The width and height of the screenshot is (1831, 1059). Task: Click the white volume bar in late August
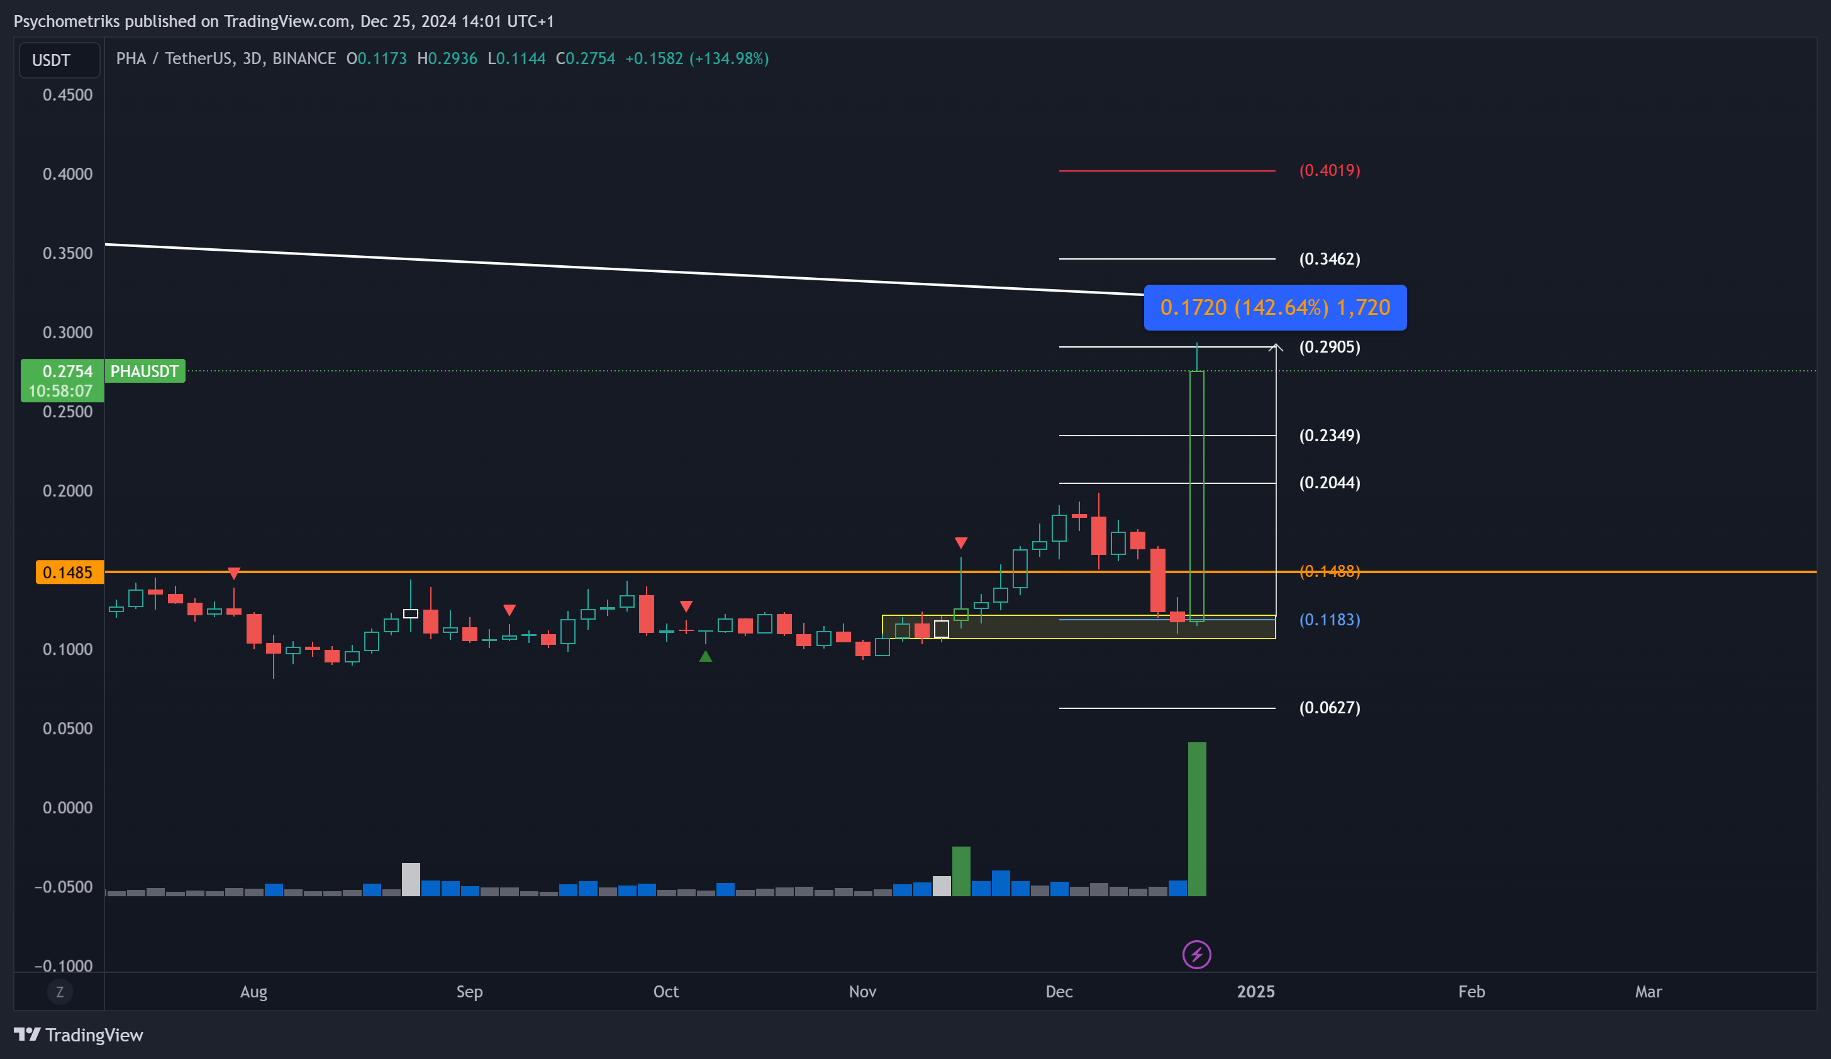click(411, 880)
